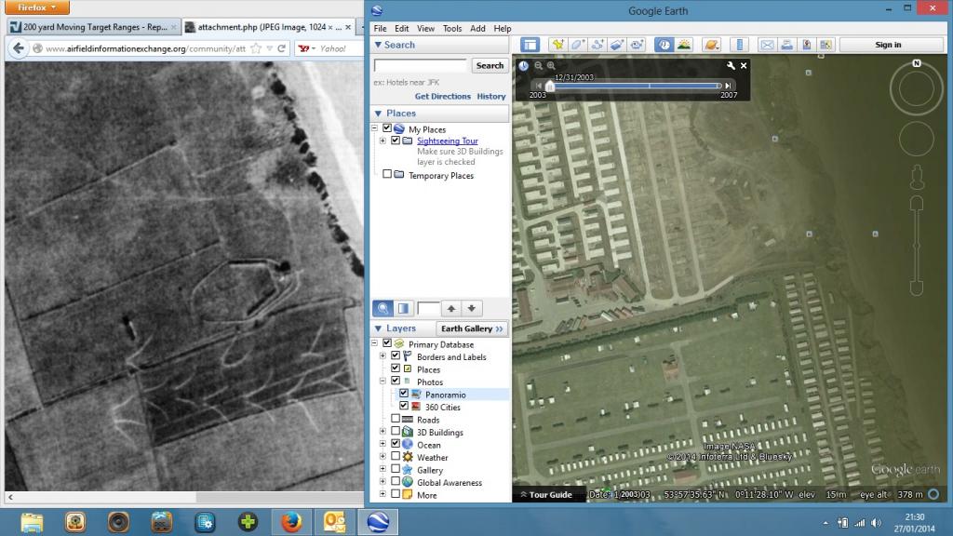Click the Street View pegman icon
This screenshot has height=536, width=953.
(917, 177)
